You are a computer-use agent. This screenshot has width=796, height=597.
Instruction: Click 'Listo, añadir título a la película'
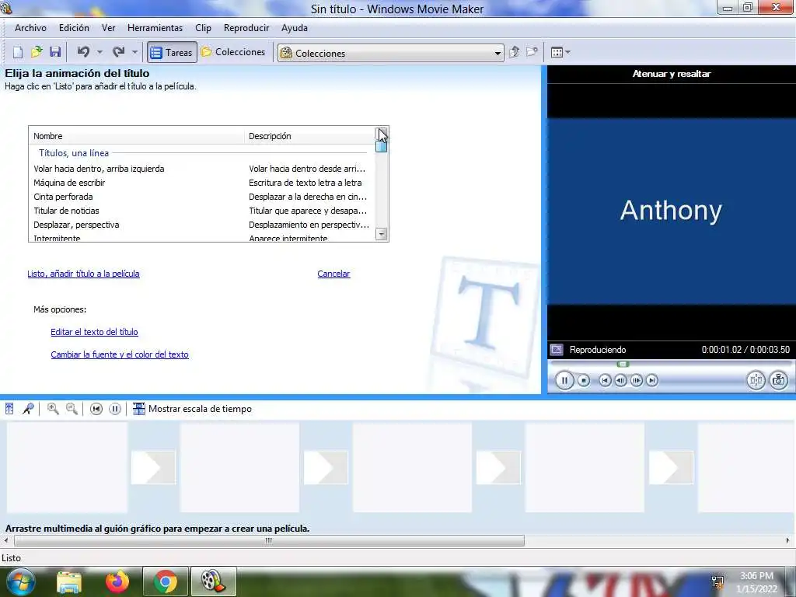83,274
